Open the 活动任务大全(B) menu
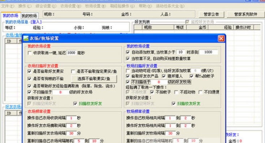265x143 pixels. (170, 6)
